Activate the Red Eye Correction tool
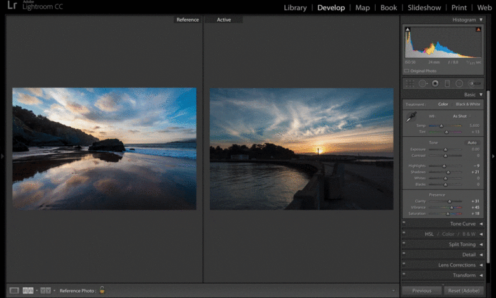Viewport: 496px width, 298px height. 435,83
